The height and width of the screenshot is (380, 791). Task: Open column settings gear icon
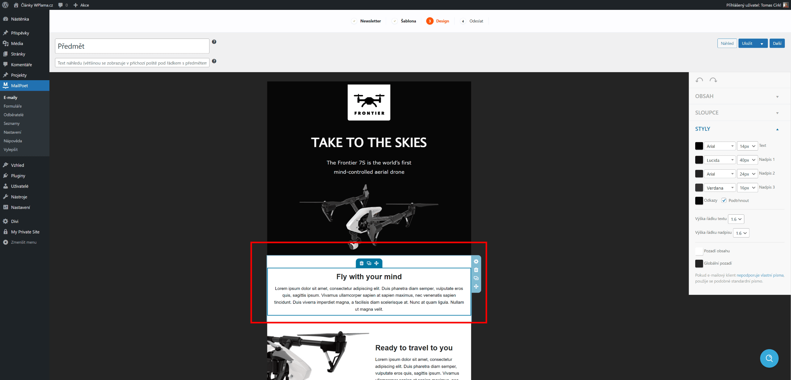coord(476,262)
